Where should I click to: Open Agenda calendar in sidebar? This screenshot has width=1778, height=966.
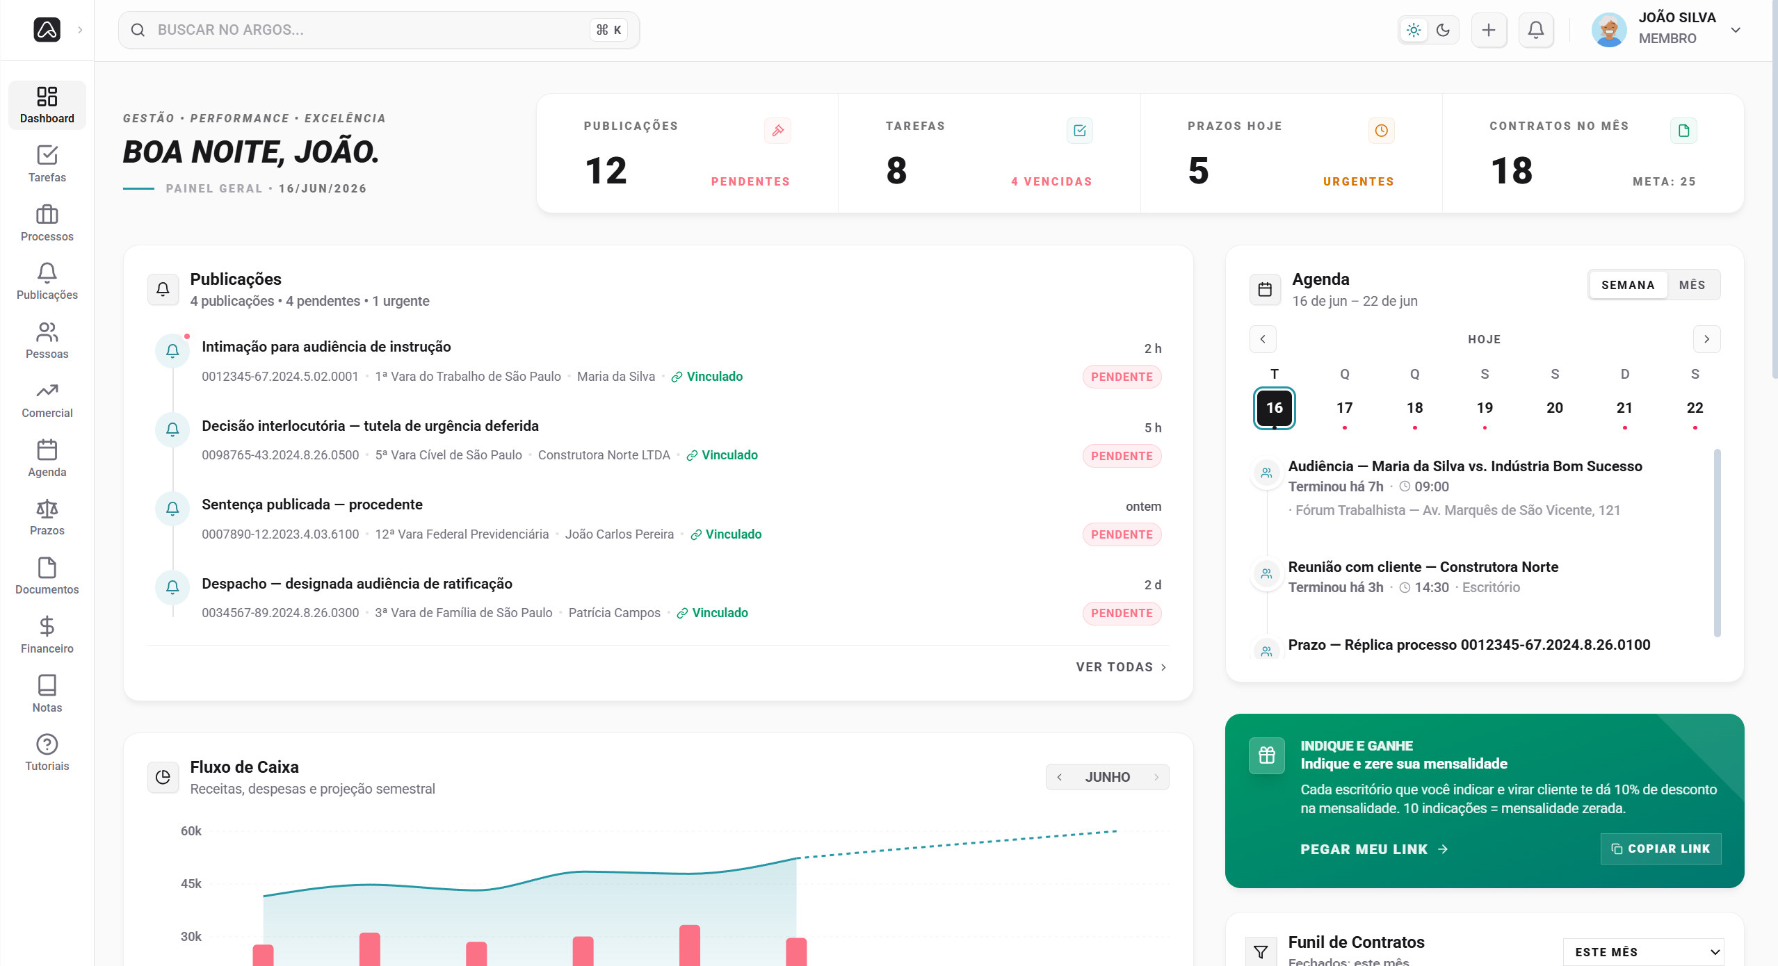[x=47, y=459]
